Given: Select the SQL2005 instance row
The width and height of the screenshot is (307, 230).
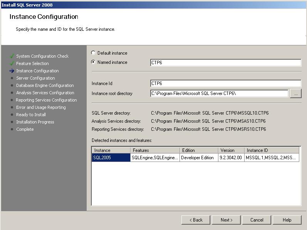Looking at the screenshot, I should pyautogui.click(x=195, y=158).
